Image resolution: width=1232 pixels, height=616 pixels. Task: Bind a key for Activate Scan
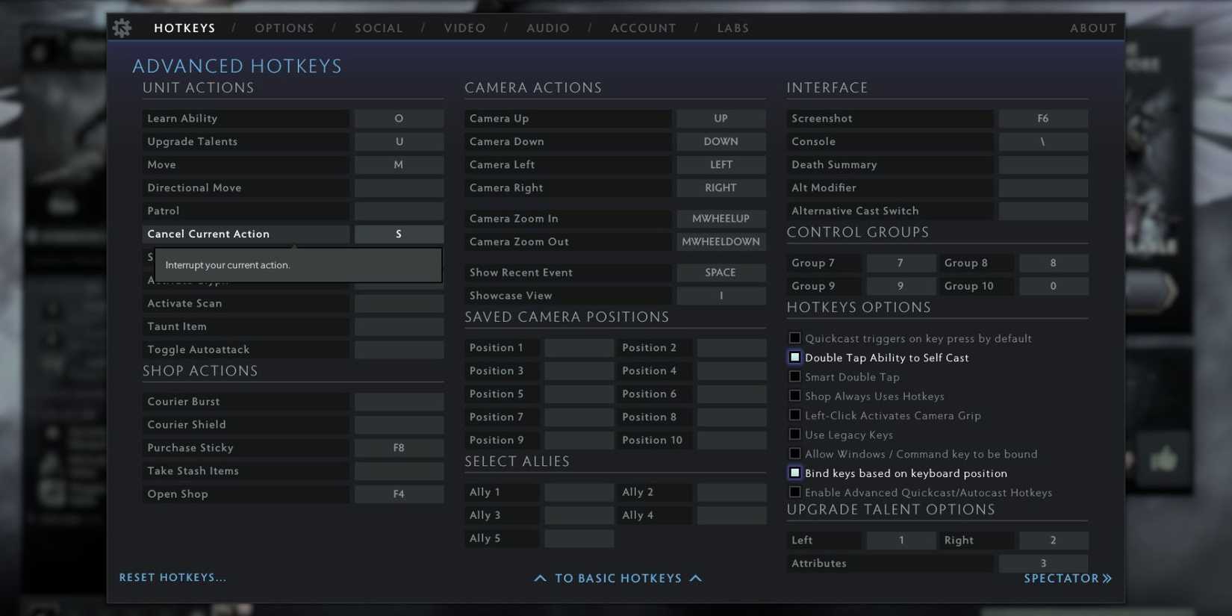click(x=399, y=303)
